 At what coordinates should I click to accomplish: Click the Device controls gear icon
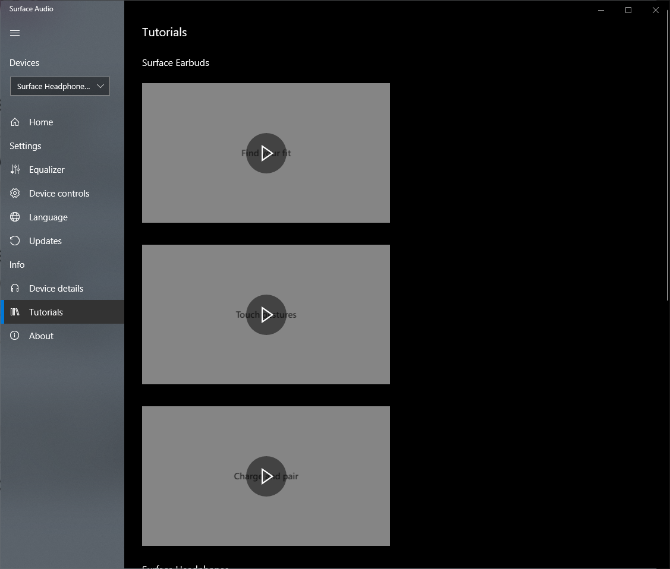coord(15,194)
